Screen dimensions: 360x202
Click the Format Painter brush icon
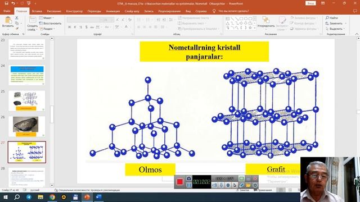point(17,29)
